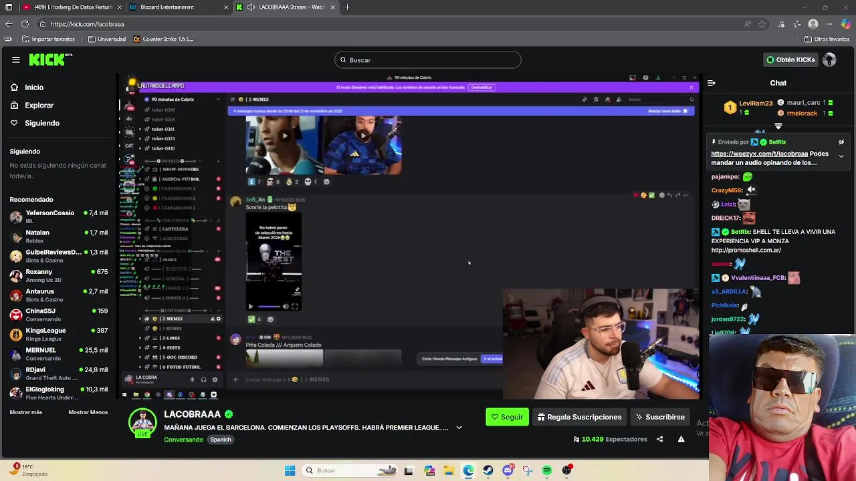856x481 pixels.
Task: Open promoshell.com.ar chat link
Action: pyautogui.click(x=746, y=251)
